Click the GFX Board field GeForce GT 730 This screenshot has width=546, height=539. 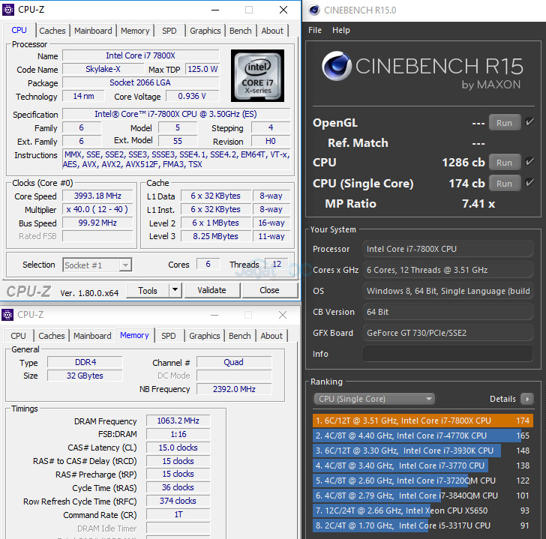click(x=448, y=333)
